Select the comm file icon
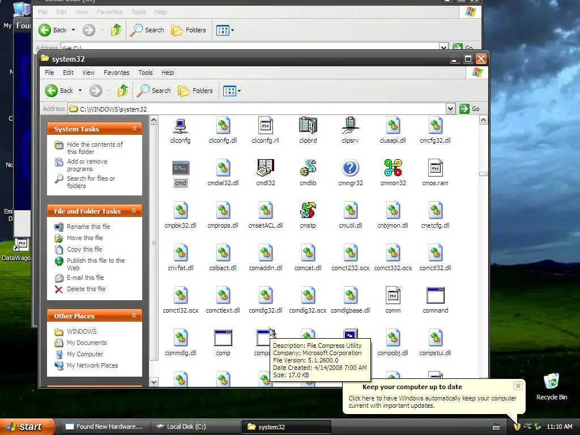The height and width of the screenshot is (435, 580). [393, 296]
